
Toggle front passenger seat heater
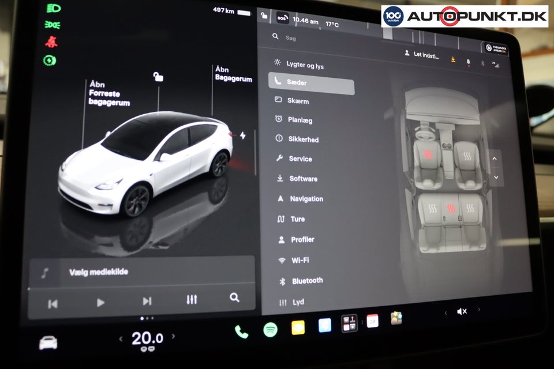click(x=467, y=156)
